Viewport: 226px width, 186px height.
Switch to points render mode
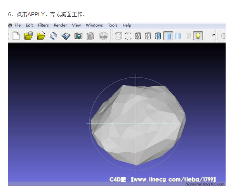point(128,36)
